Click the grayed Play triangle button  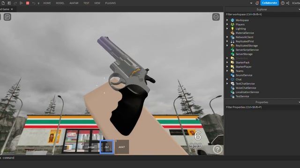point(21,3)
